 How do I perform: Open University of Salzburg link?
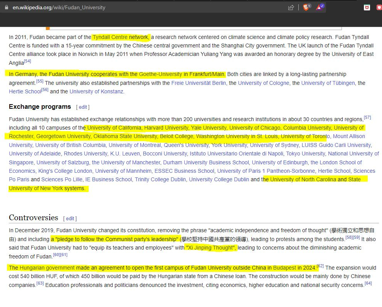tap(62, 162)
